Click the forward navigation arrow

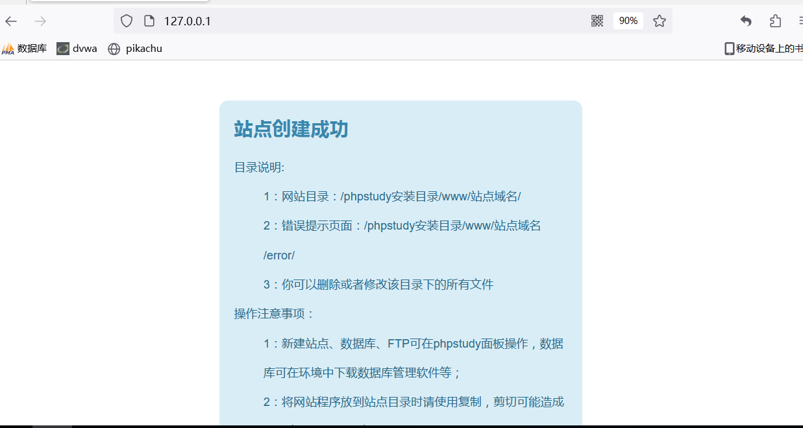(40, 21)
